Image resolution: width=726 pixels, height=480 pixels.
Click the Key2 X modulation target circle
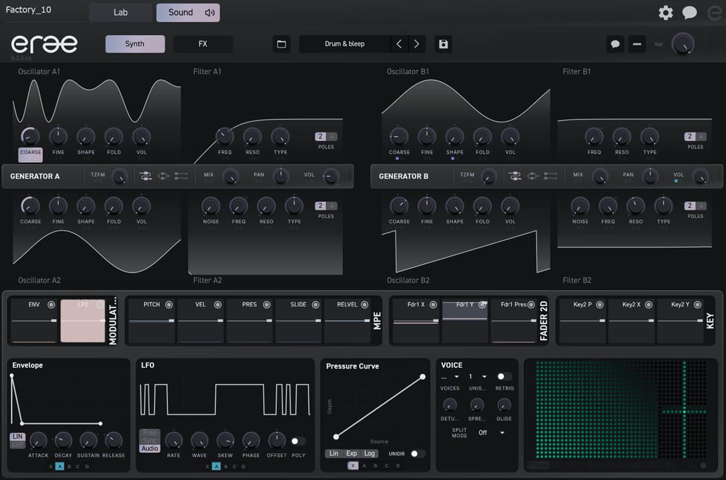tap(649, 304)
